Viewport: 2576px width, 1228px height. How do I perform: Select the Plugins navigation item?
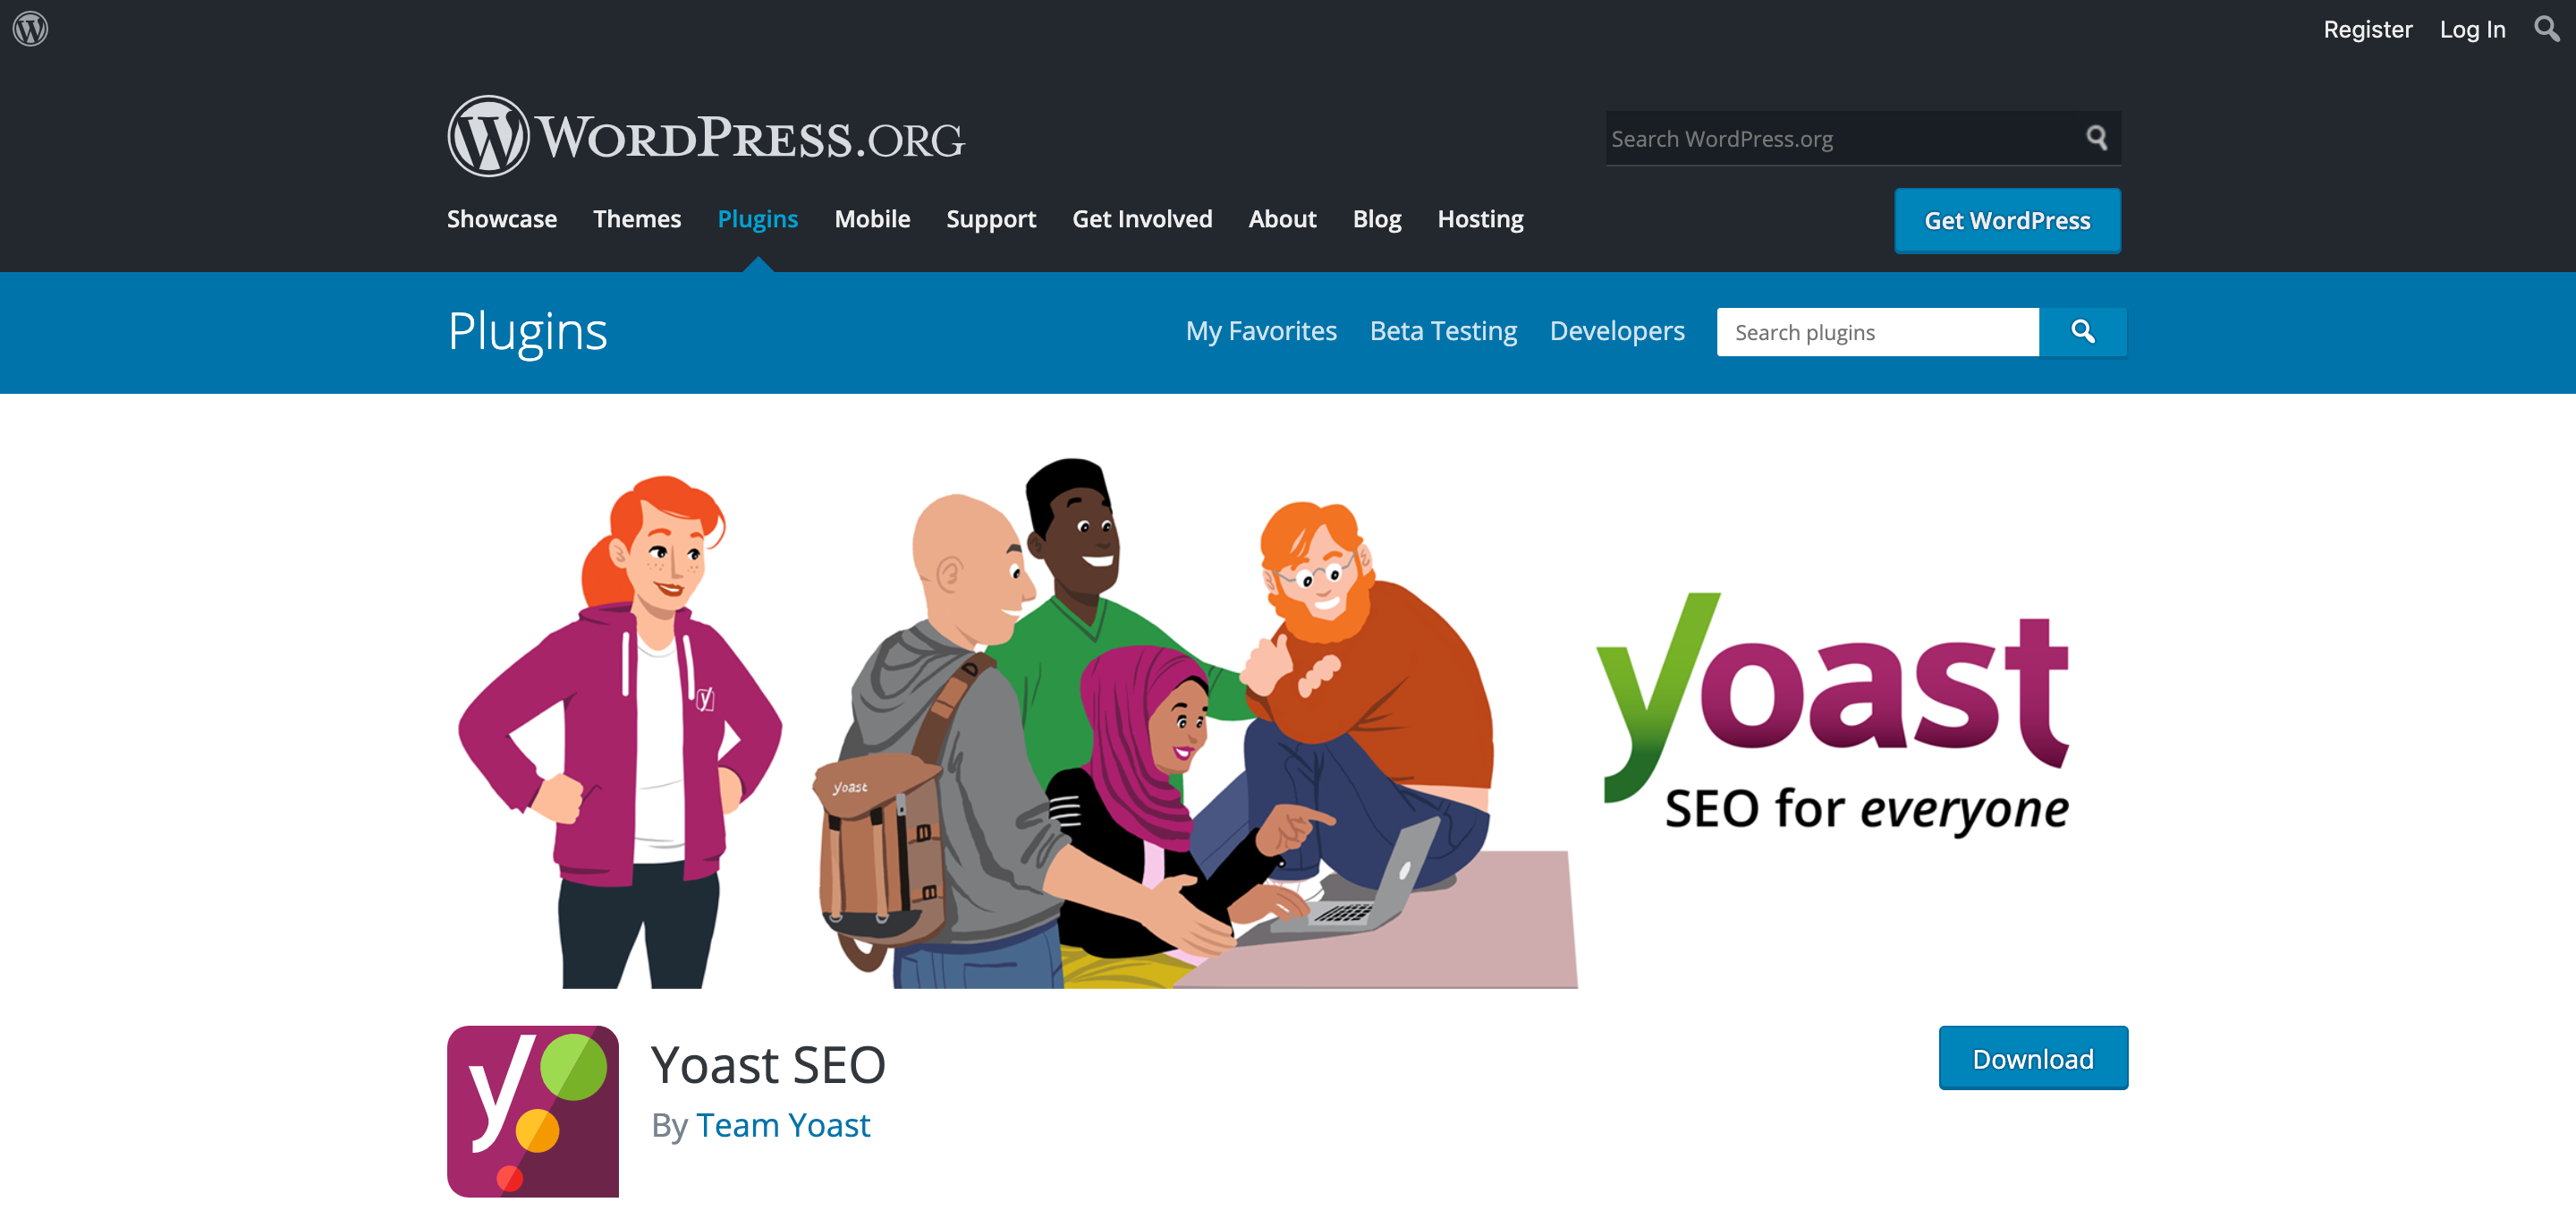pos(758,218)
